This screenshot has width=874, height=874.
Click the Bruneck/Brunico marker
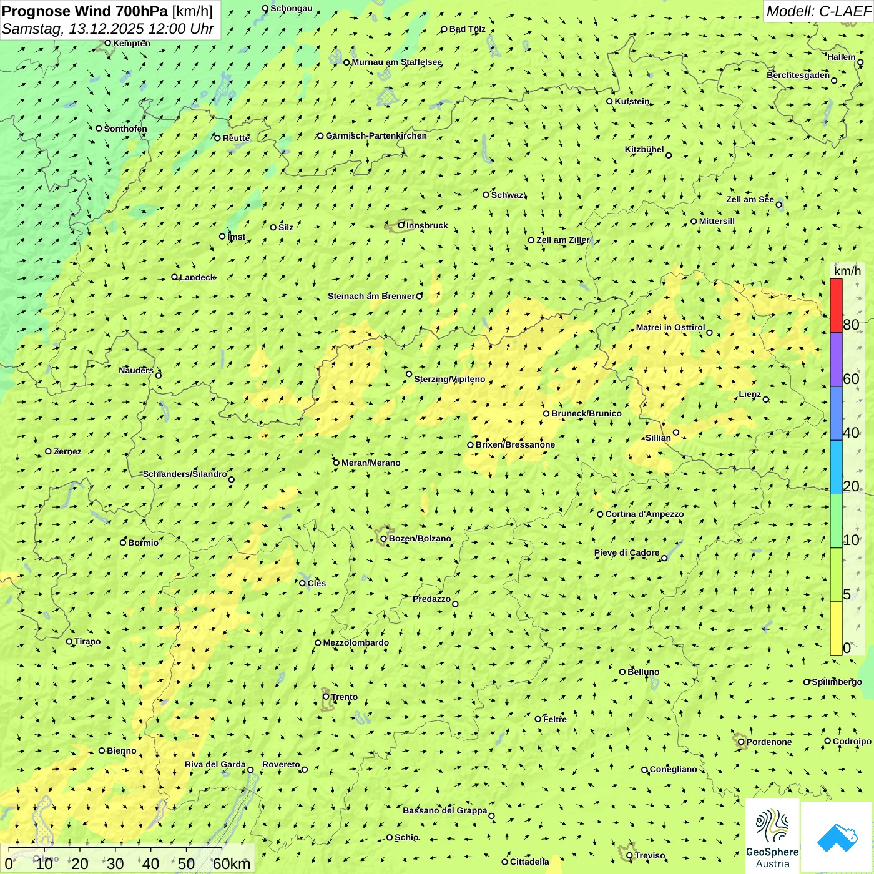pos(546,413)
